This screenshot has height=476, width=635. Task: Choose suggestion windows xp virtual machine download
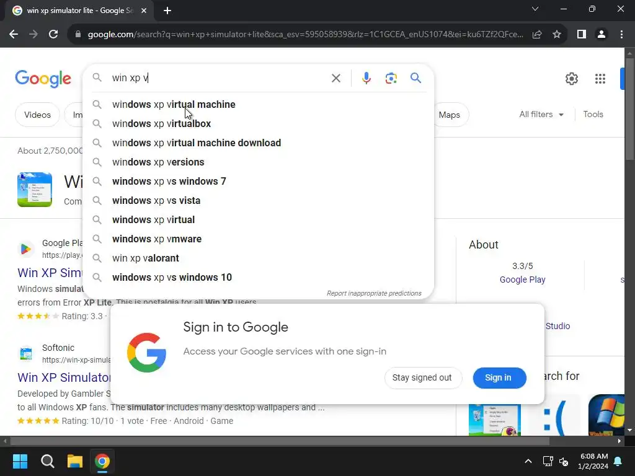(258, 143)
